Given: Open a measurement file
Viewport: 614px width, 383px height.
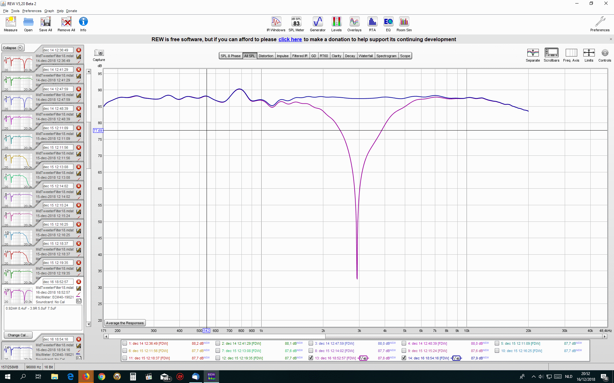Looking at the screenshot, I should tap(28, 24).
